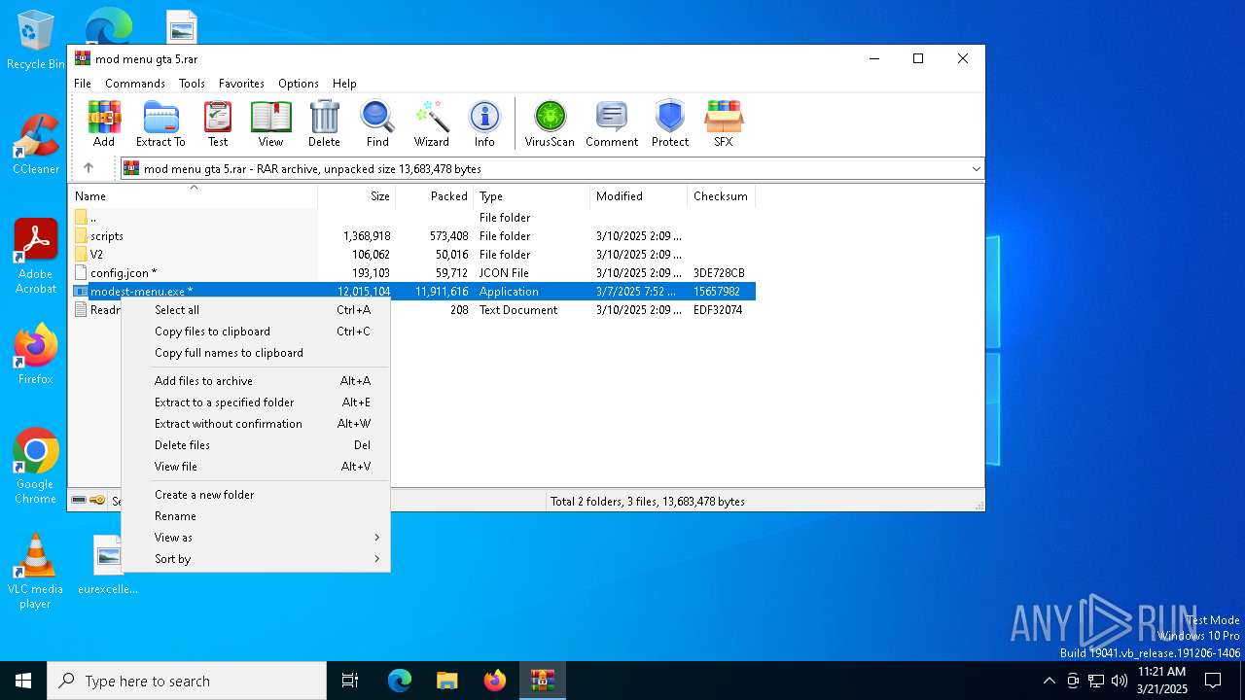The height and width of the screenshot is (700, 1245).
Task: Choose View file in context menu
Action: pos(256,467)
